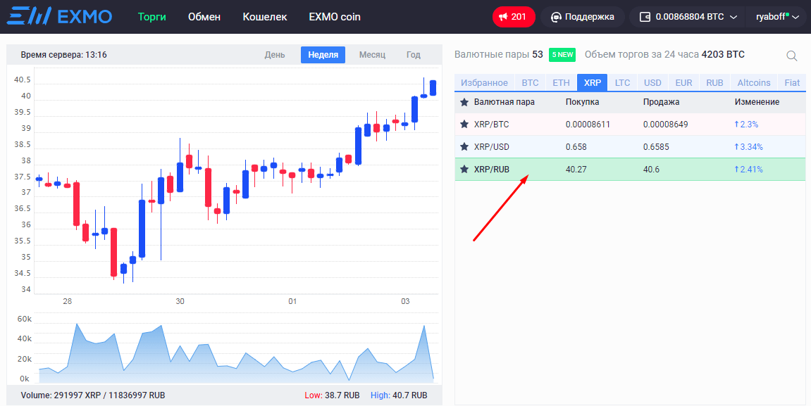Screen dimensions: 811x406
Task: Switch chart period to Месяц
Action: pyautogui.click(x=373, y=55)
